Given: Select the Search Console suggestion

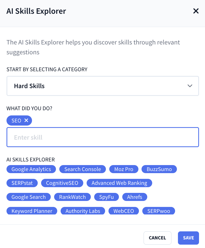Looking at the screenshot, I should [x=82, y=169].
